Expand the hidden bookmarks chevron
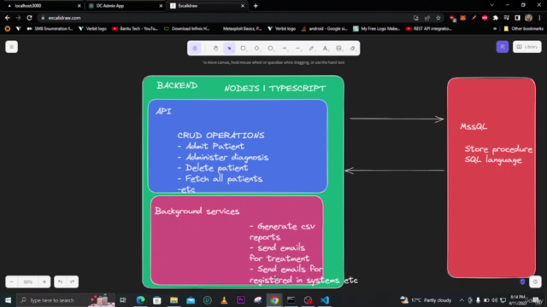547x307 pixels. click(x=495, y=28)
